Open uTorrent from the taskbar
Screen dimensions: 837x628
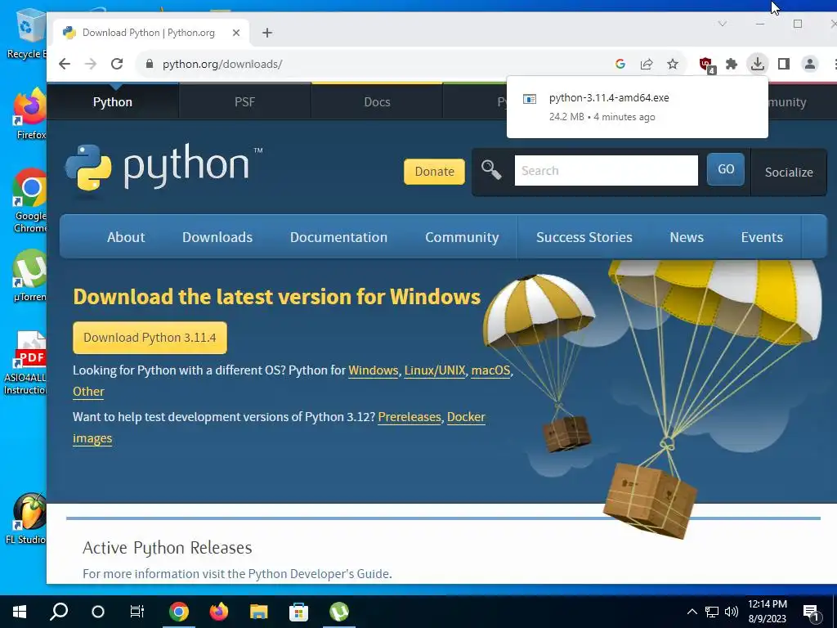click(339, 612)
